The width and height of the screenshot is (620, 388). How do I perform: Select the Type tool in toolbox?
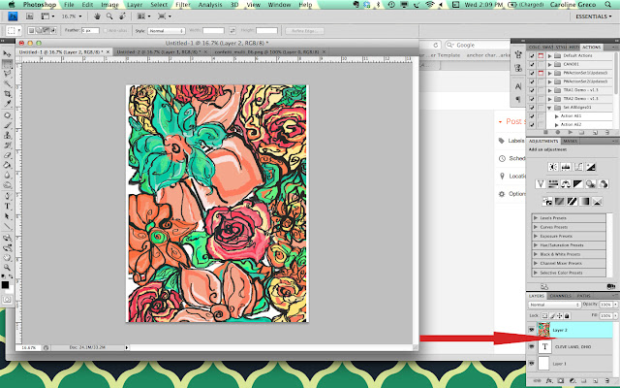click(7, 207)
